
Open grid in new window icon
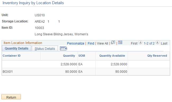coord(113,42)
